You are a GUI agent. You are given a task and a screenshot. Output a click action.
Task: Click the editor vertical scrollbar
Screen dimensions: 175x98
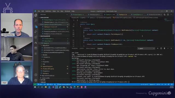click(x=173, y=29)
